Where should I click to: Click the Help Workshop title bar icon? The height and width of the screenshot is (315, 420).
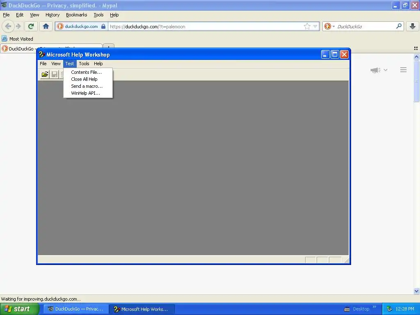point(41,55)
